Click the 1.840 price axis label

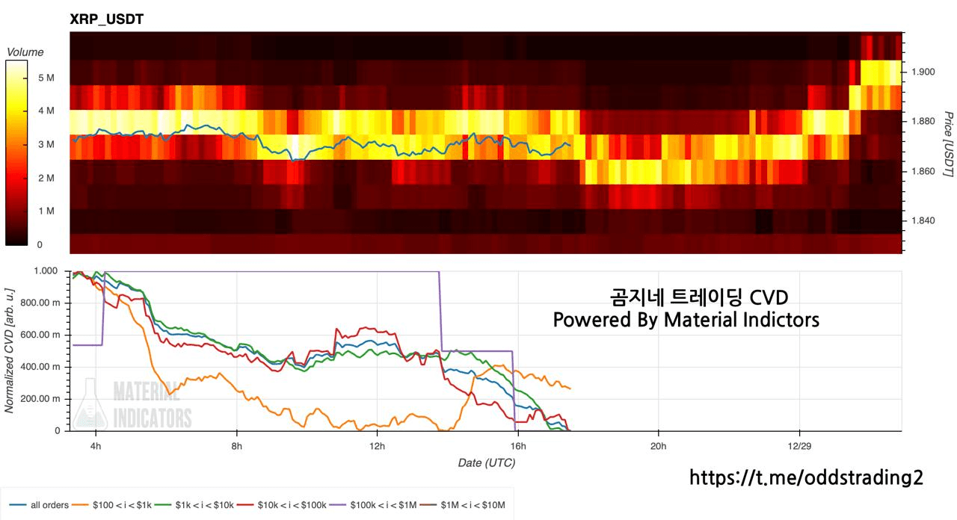pos(922,220)
